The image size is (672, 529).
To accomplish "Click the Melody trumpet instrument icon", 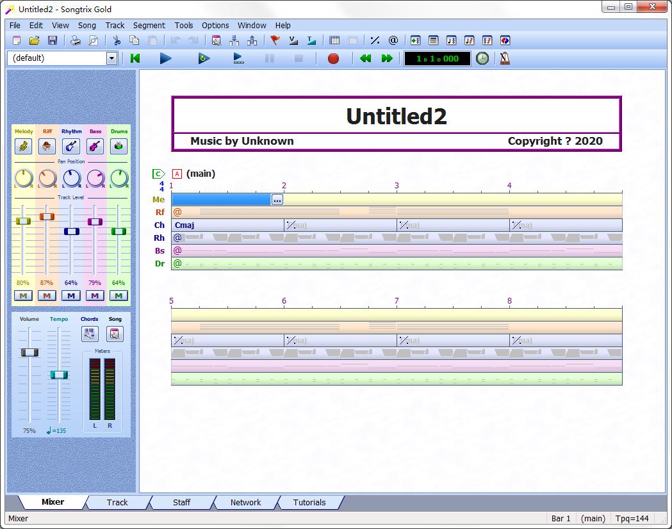I will 24,146.
